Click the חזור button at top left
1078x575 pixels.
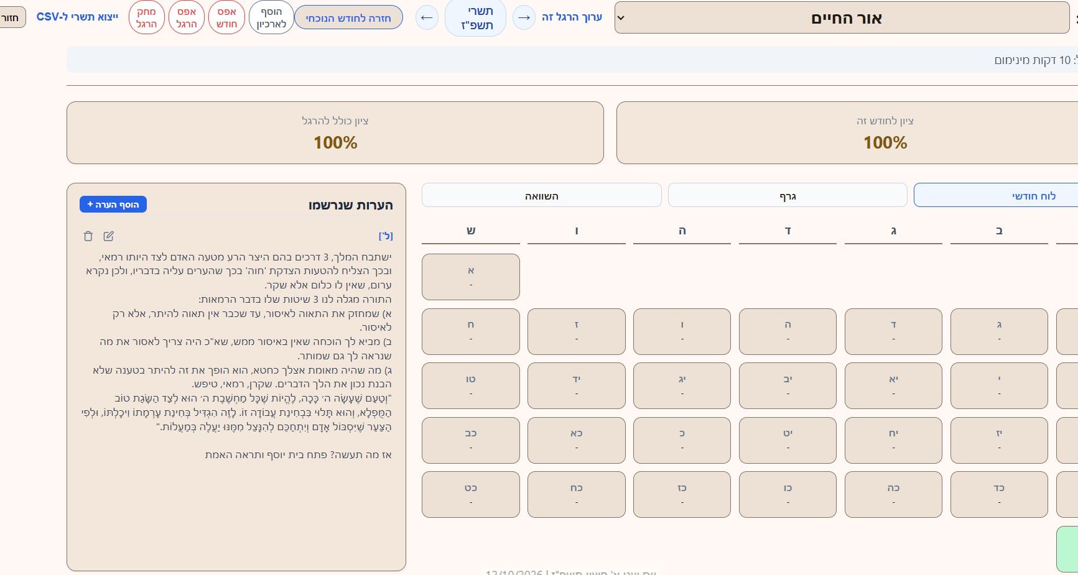coord(11,17)
